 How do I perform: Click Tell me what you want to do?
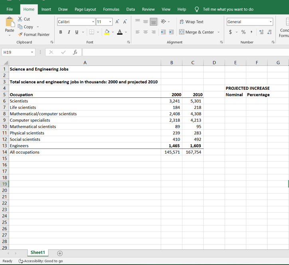228,9
